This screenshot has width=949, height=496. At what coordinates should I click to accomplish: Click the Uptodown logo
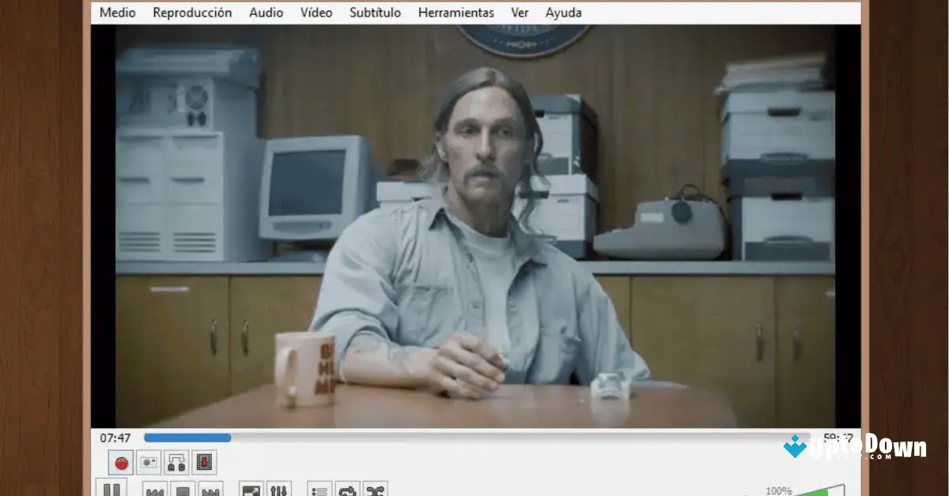[862, 448]
